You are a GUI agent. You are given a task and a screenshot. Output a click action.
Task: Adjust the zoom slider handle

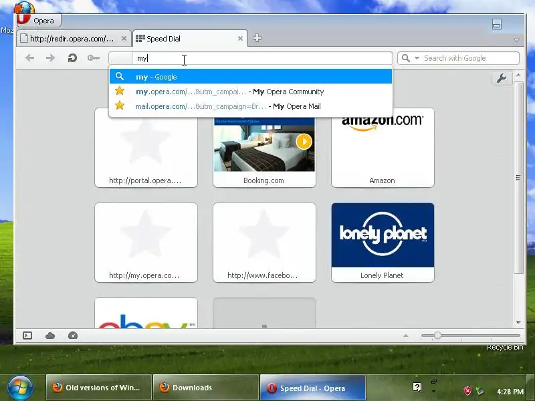[437, 336]
